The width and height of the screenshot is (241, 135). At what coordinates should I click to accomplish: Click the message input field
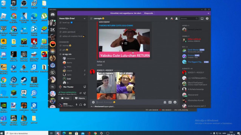pyautogui.click(x=129, y=102)
